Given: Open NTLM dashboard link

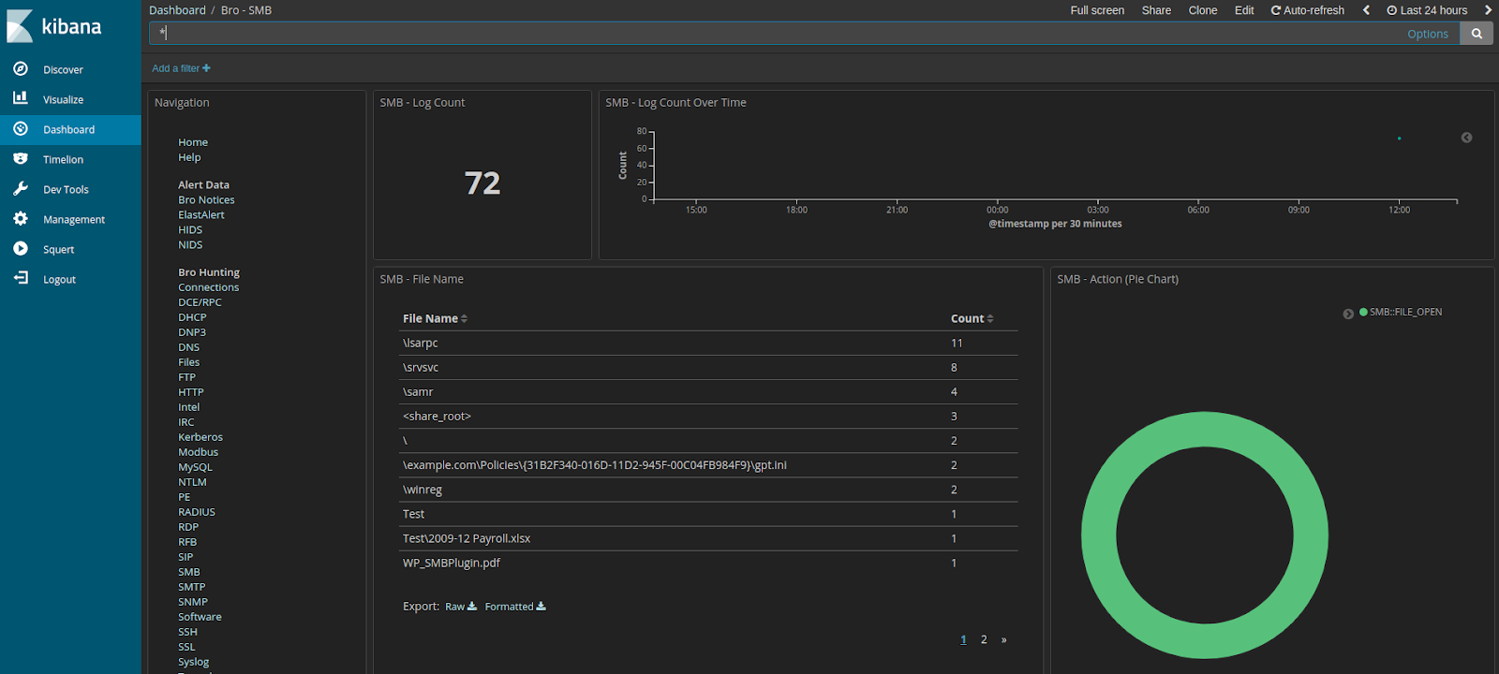Looking at the screenshot, I should point(192,482).
